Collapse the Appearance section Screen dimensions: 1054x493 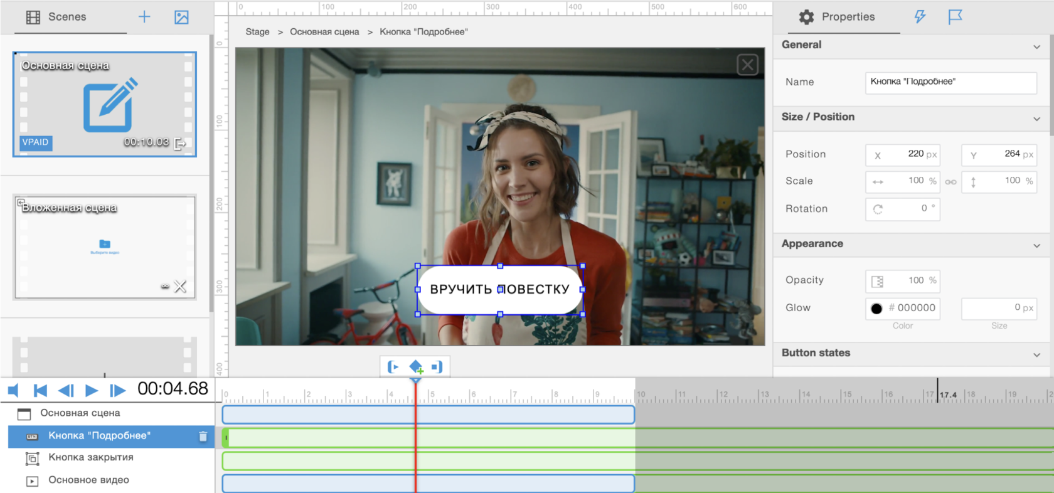coord(1036,245)
